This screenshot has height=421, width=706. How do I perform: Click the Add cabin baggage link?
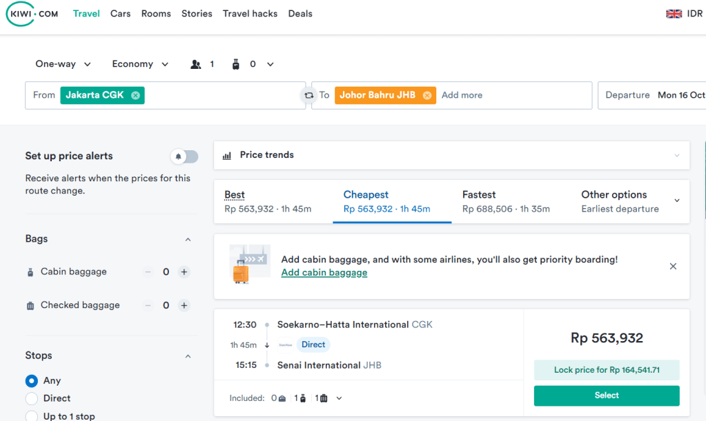[x=324, y=273]
